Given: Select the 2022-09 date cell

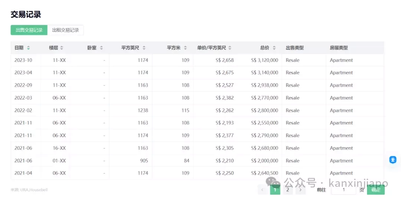Looking at the screenshot, I should click(x=23, y=85).
